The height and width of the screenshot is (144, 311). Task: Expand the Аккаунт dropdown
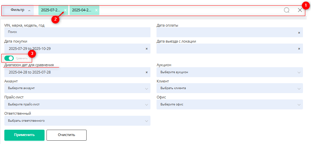pyautogui.click(x=77, y=88)
